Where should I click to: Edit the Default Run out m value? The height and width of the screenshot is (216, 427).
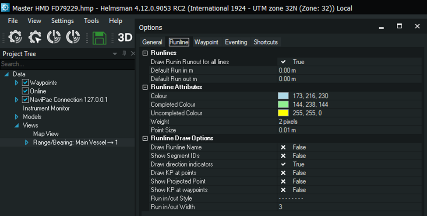(349, 79)
